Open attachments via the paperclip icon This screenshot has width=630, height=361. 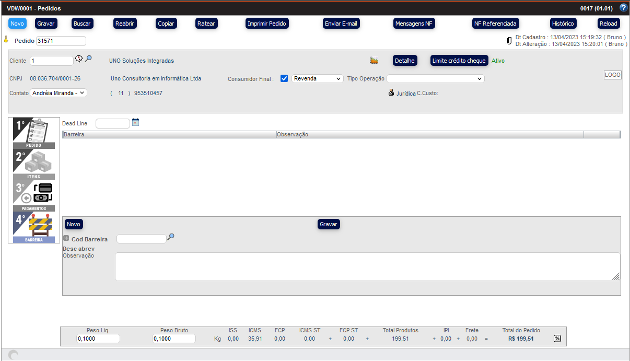coord(509,40)
